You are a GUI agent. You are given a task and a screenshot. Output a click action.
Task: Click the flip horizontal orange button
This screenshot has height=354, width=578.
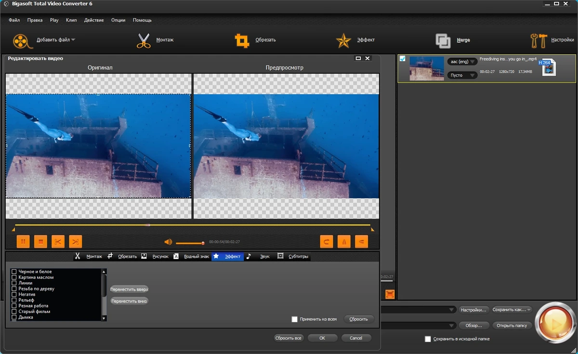pyautogui.click(x=344, y=241)
